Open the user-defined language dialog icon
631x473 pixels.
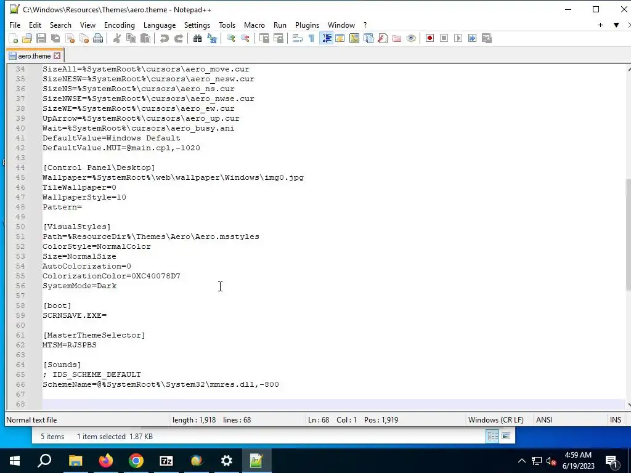[340, 38]
